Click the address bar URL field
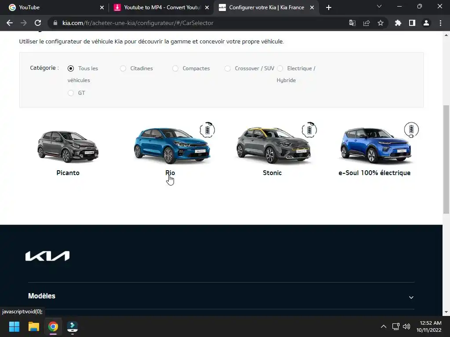The width and height of the screenshot is (450, 337). [198, 23]
